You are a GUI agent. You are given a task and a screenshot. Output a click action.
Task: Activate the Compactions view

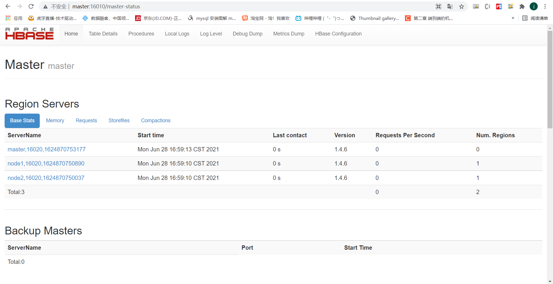tap(156, 121)
